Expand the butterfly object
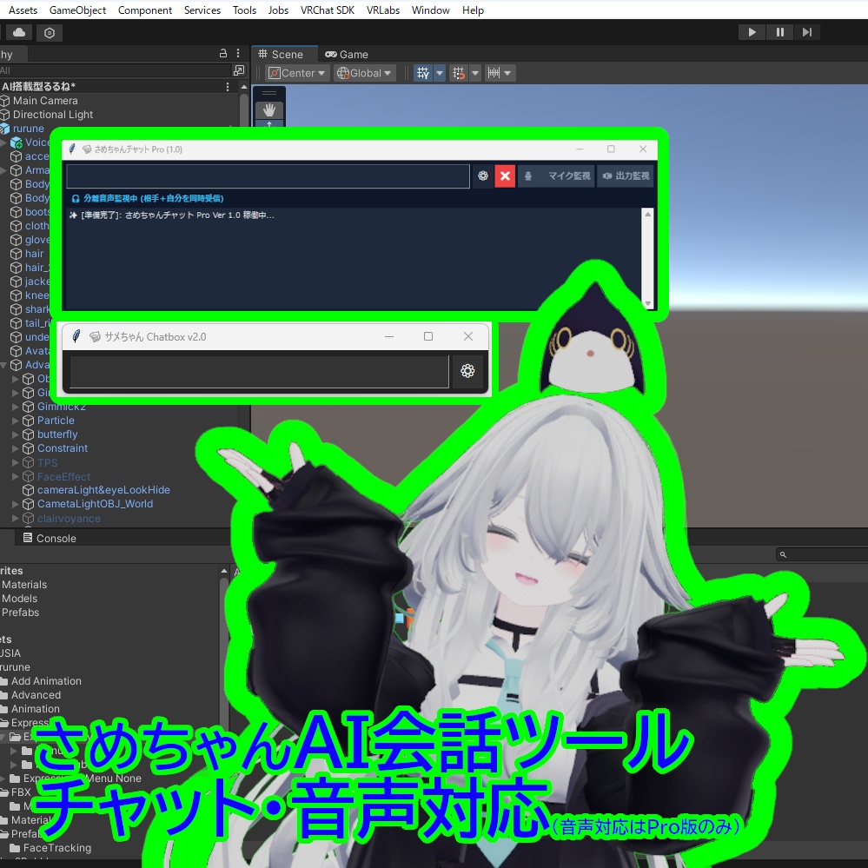This screenshot has height=868, width=868. (16, 434)
